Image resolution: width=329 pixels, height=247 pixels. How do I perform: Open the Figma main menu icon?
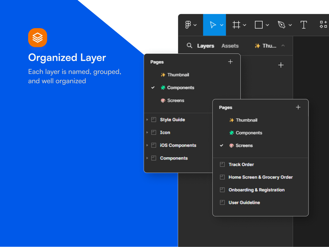click(x=188, y=25)
